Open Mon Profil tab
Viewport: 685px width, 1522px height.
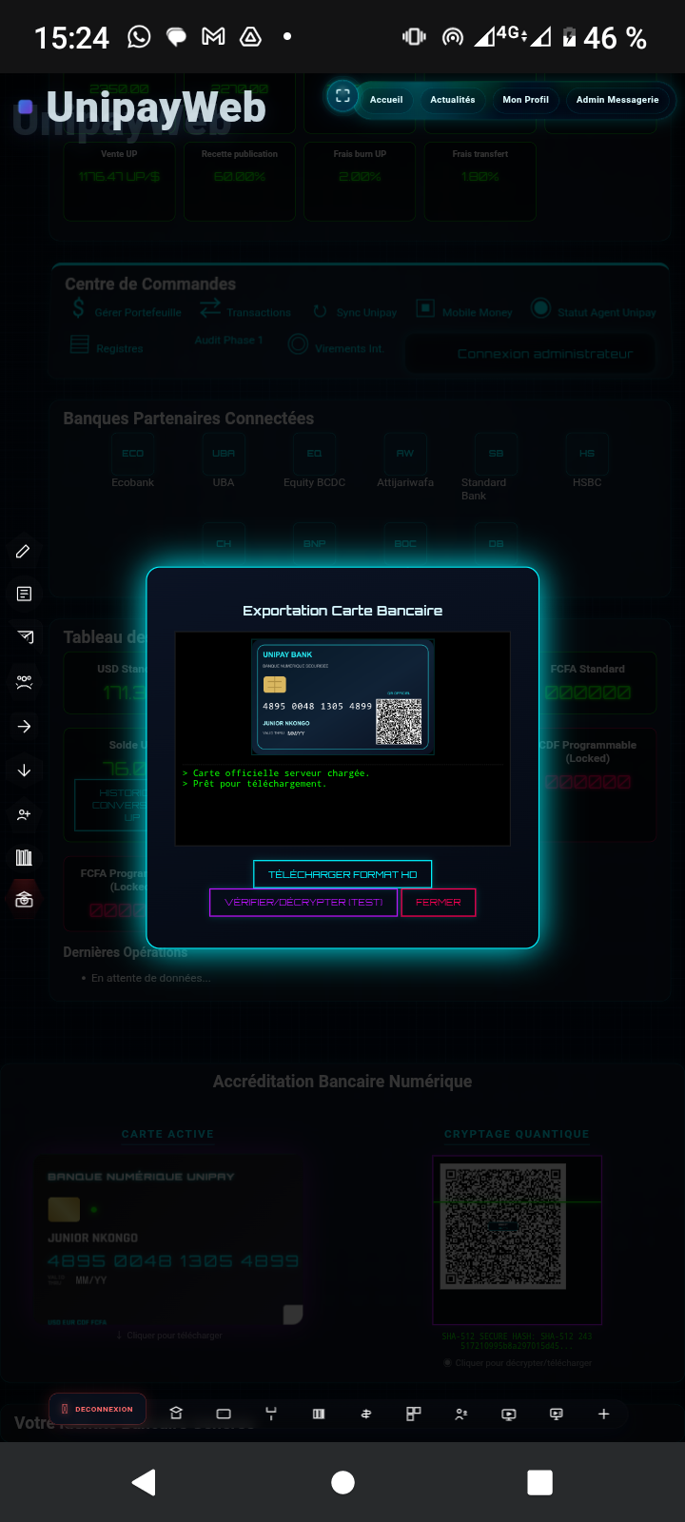point(525,99)
